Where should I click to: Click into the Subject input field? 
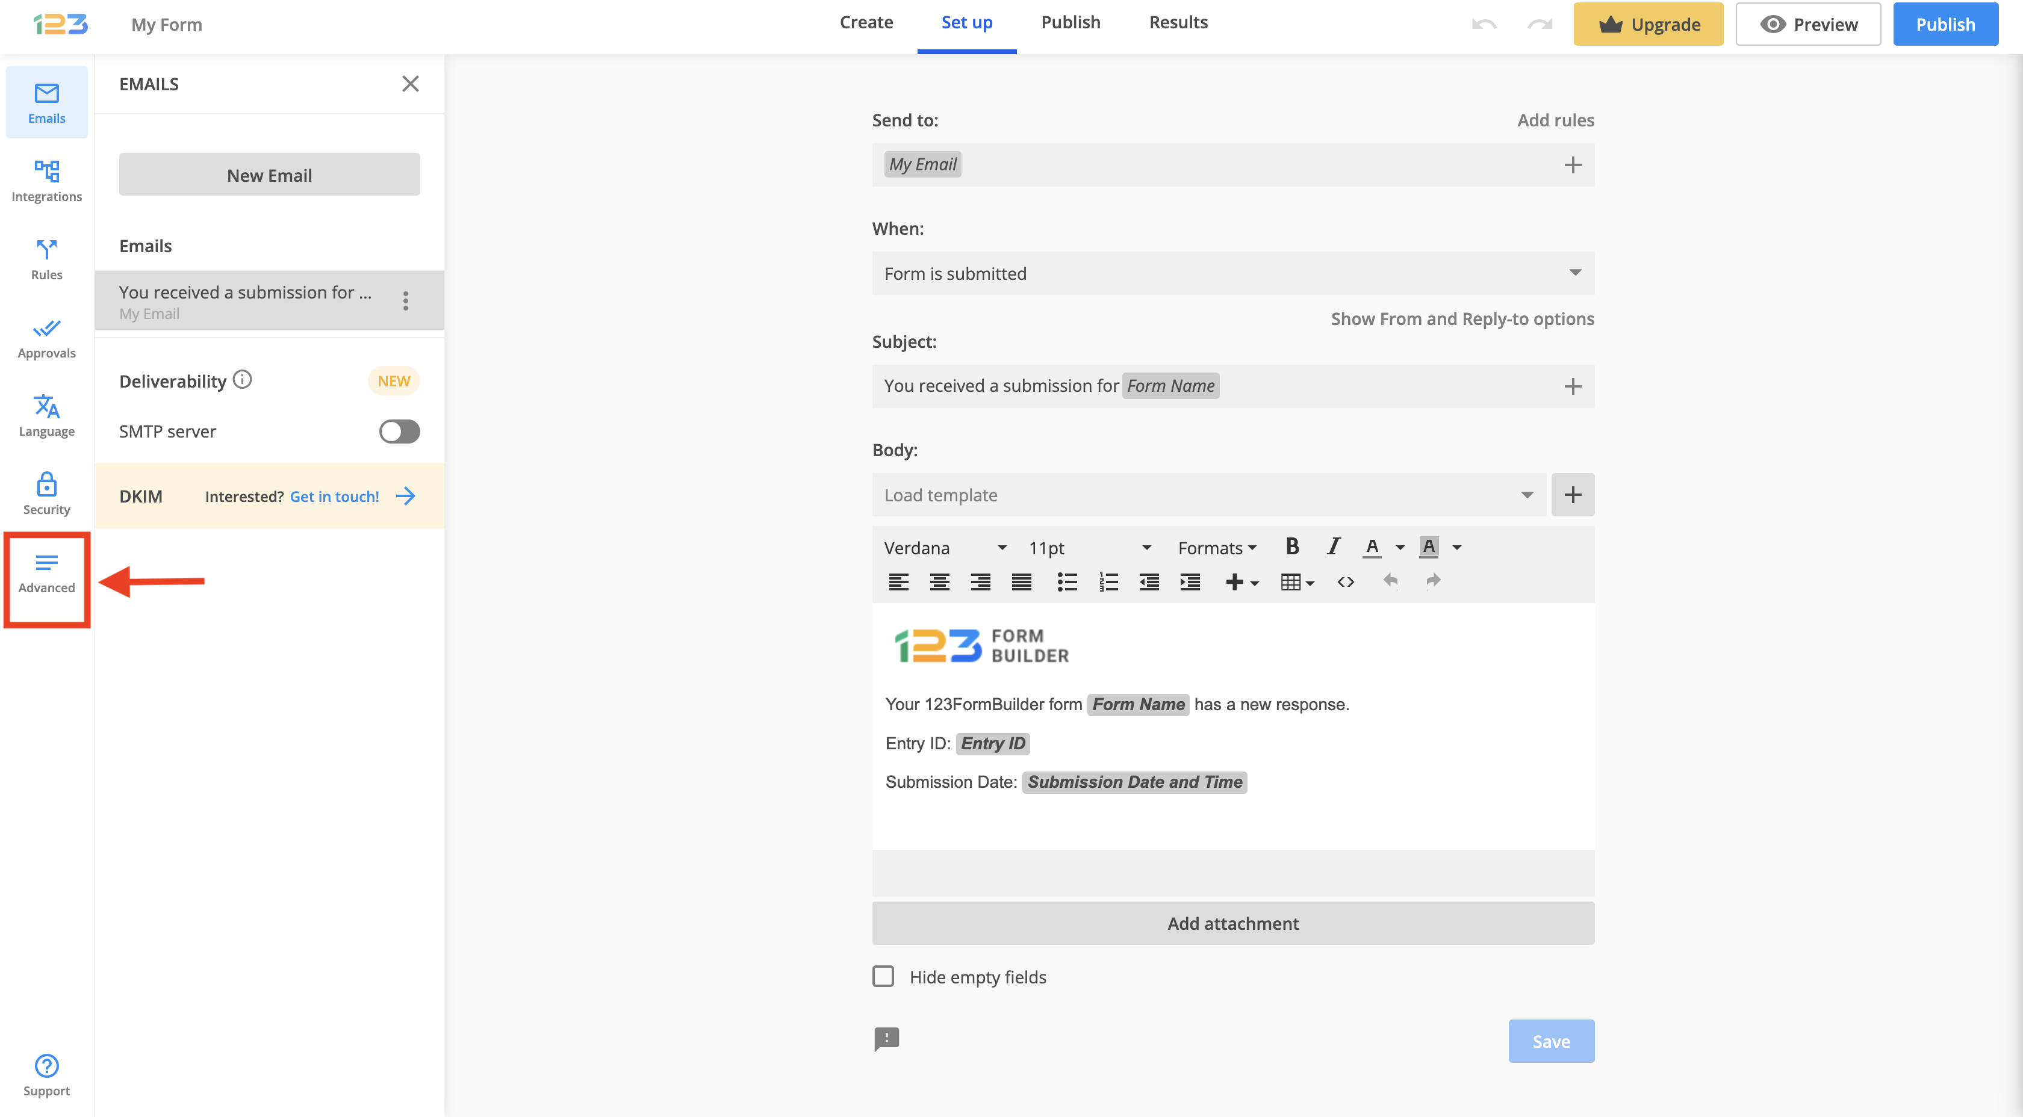pyautogui.click(x=1382, y=385)
